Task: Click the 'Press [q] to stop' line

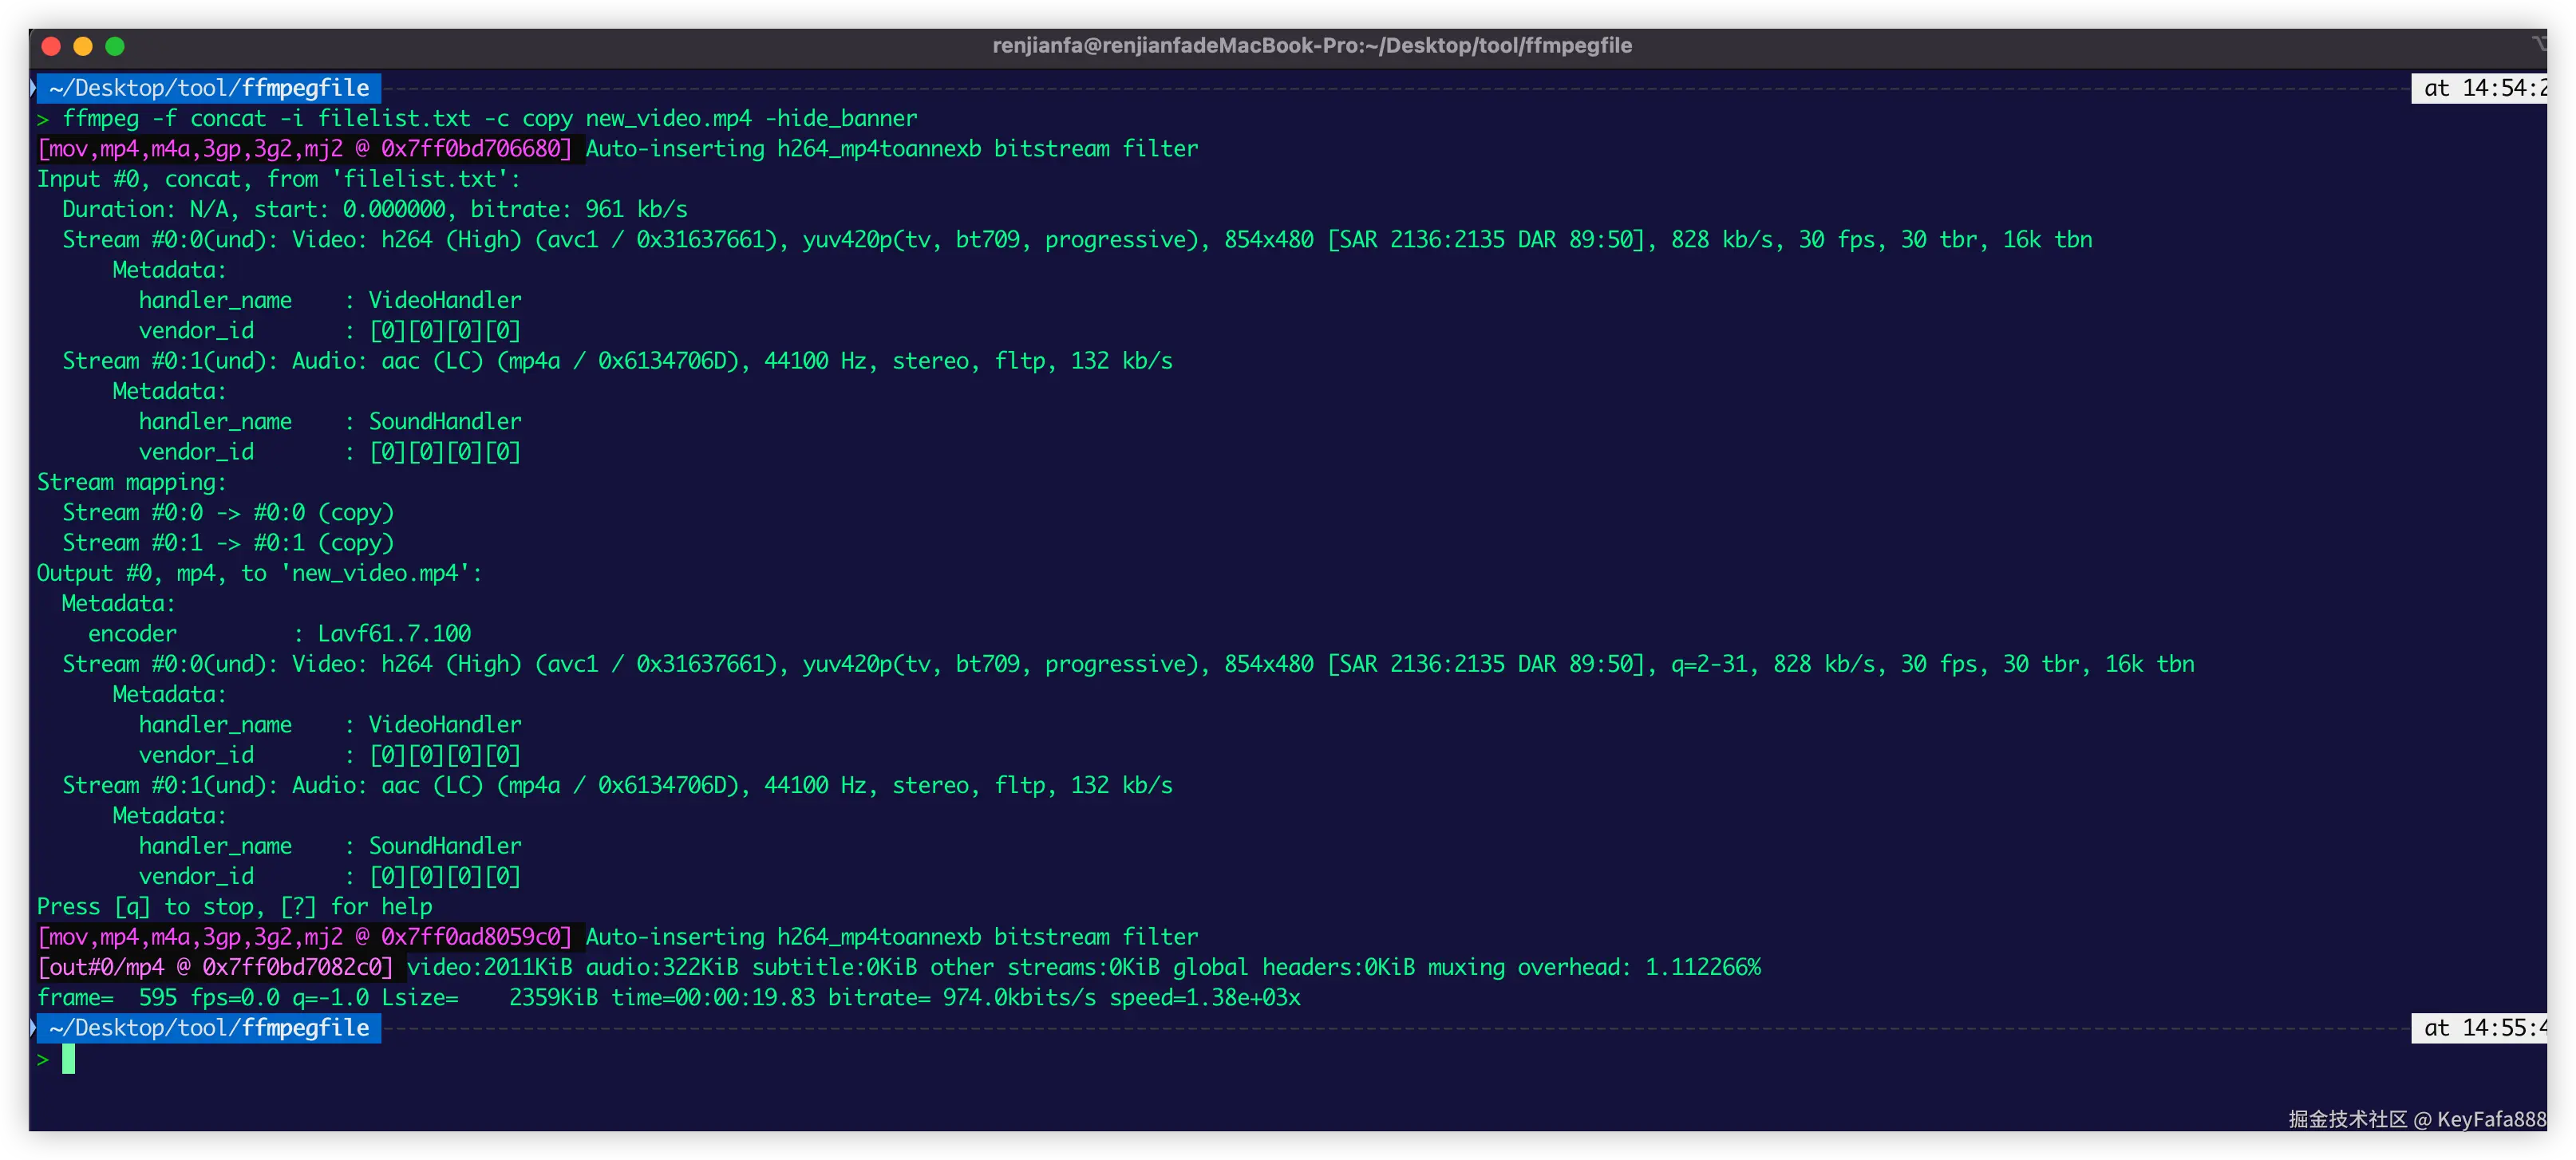Action: (235, 907)
